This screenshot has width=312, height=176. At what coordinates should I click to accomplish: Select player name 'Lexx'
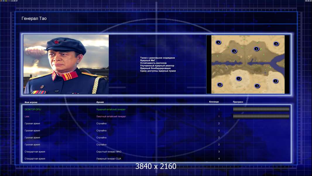[x=27, y=116]
